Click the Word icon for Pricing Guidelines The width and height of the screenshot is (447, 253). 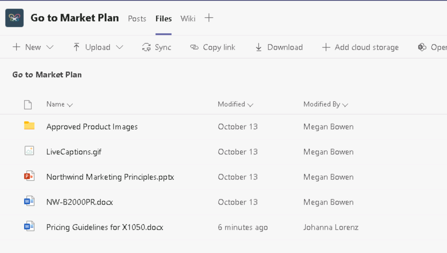(x=29, y=226)
